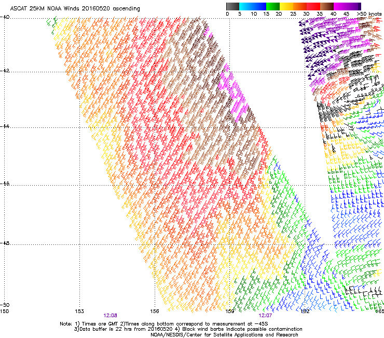Click the "150" longitude axis label
Viewport: 384px width, 338px height.
click(x=4, y=311)
